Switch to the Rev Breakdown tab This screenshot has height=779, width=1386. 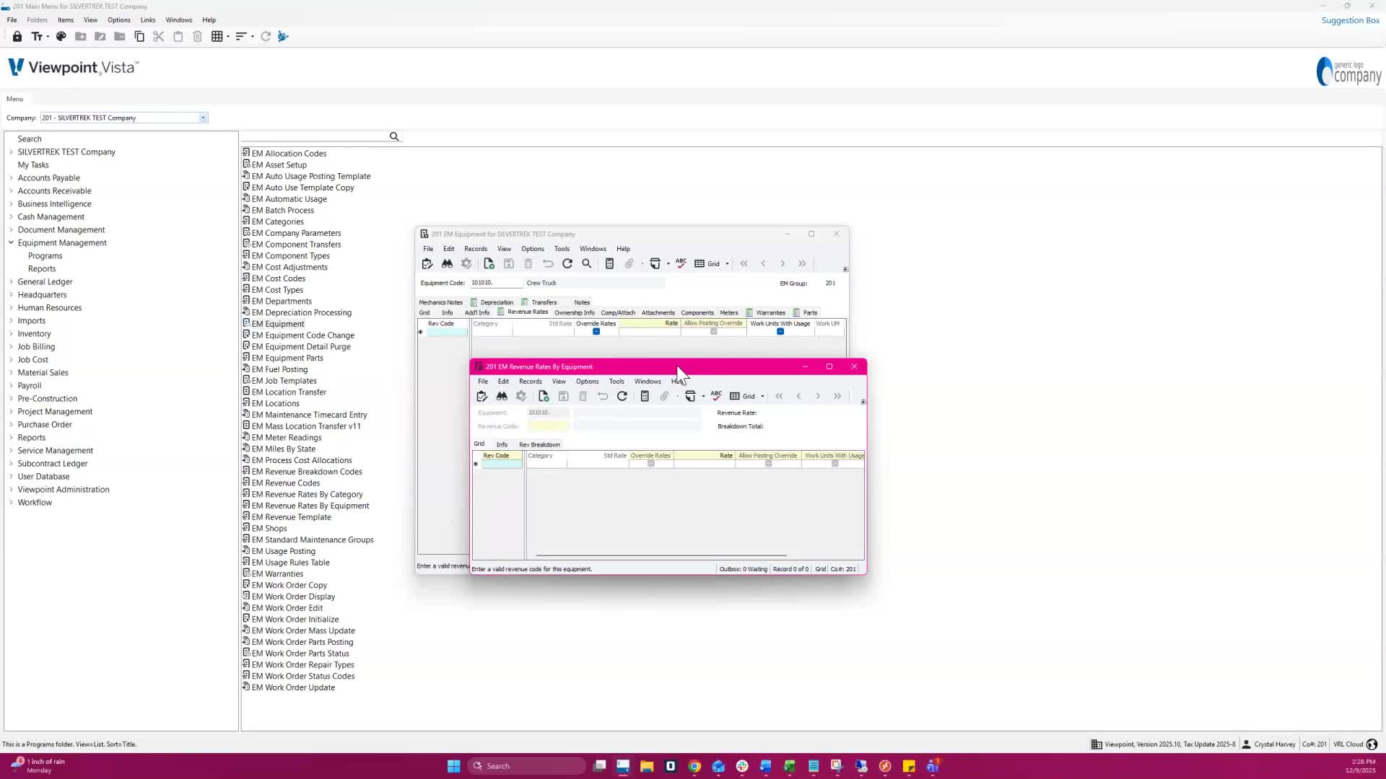pyautogui.click(x=539, y=444)
